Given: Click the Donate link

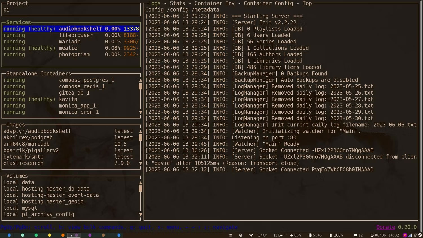Looking at the screenshot, I should pyautogui.click(x=385, y=227).
